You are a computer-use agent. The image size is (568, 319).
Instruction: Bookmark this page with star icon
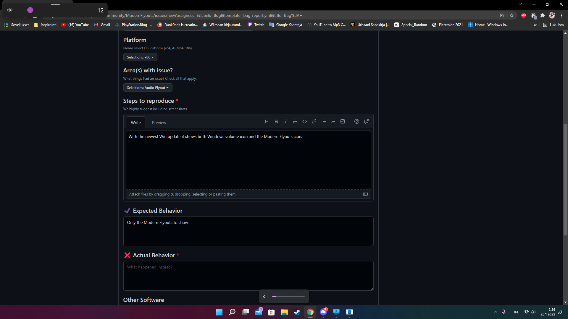point(512,15)
